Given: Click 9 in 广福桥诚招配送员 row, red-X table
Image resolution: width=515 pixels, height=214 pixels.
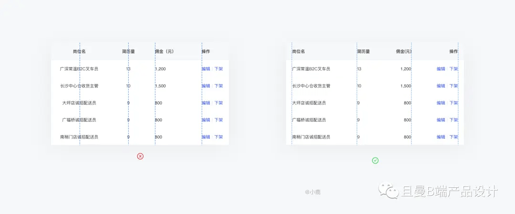Looking at the screenshot, I should (x=128, y=120).
